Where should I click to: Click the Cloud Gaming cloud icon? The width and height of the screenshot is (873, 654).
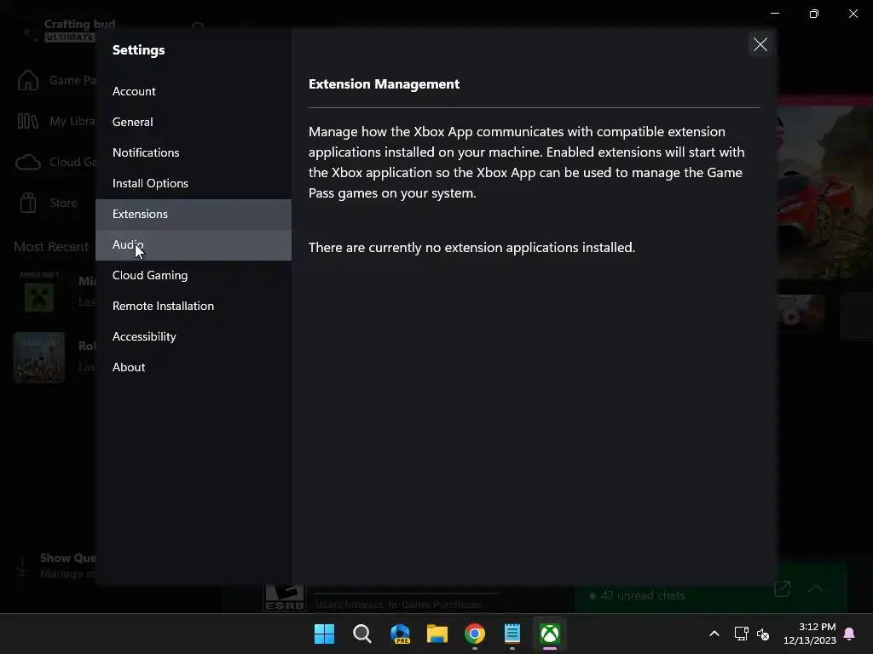[x=28, y=162]
